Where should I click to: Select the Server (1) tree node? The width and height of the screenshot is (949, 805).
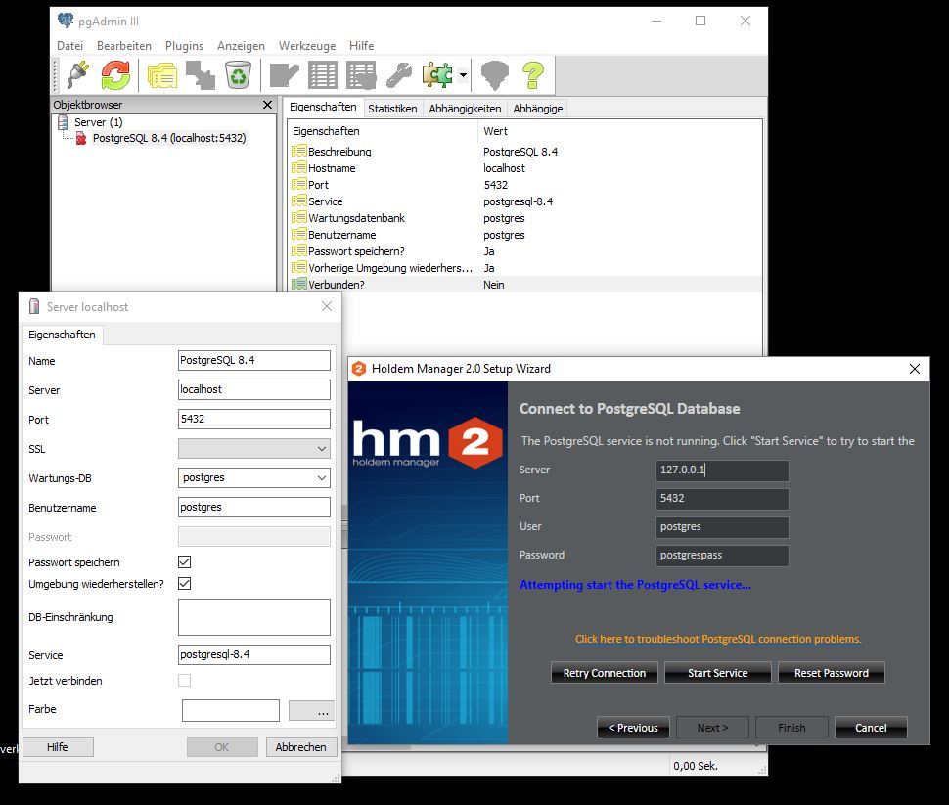click(98, 122)
